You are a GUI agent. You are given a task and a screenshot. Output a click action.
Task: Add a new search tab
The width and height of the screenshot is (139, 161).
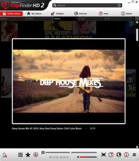point(133,19)
